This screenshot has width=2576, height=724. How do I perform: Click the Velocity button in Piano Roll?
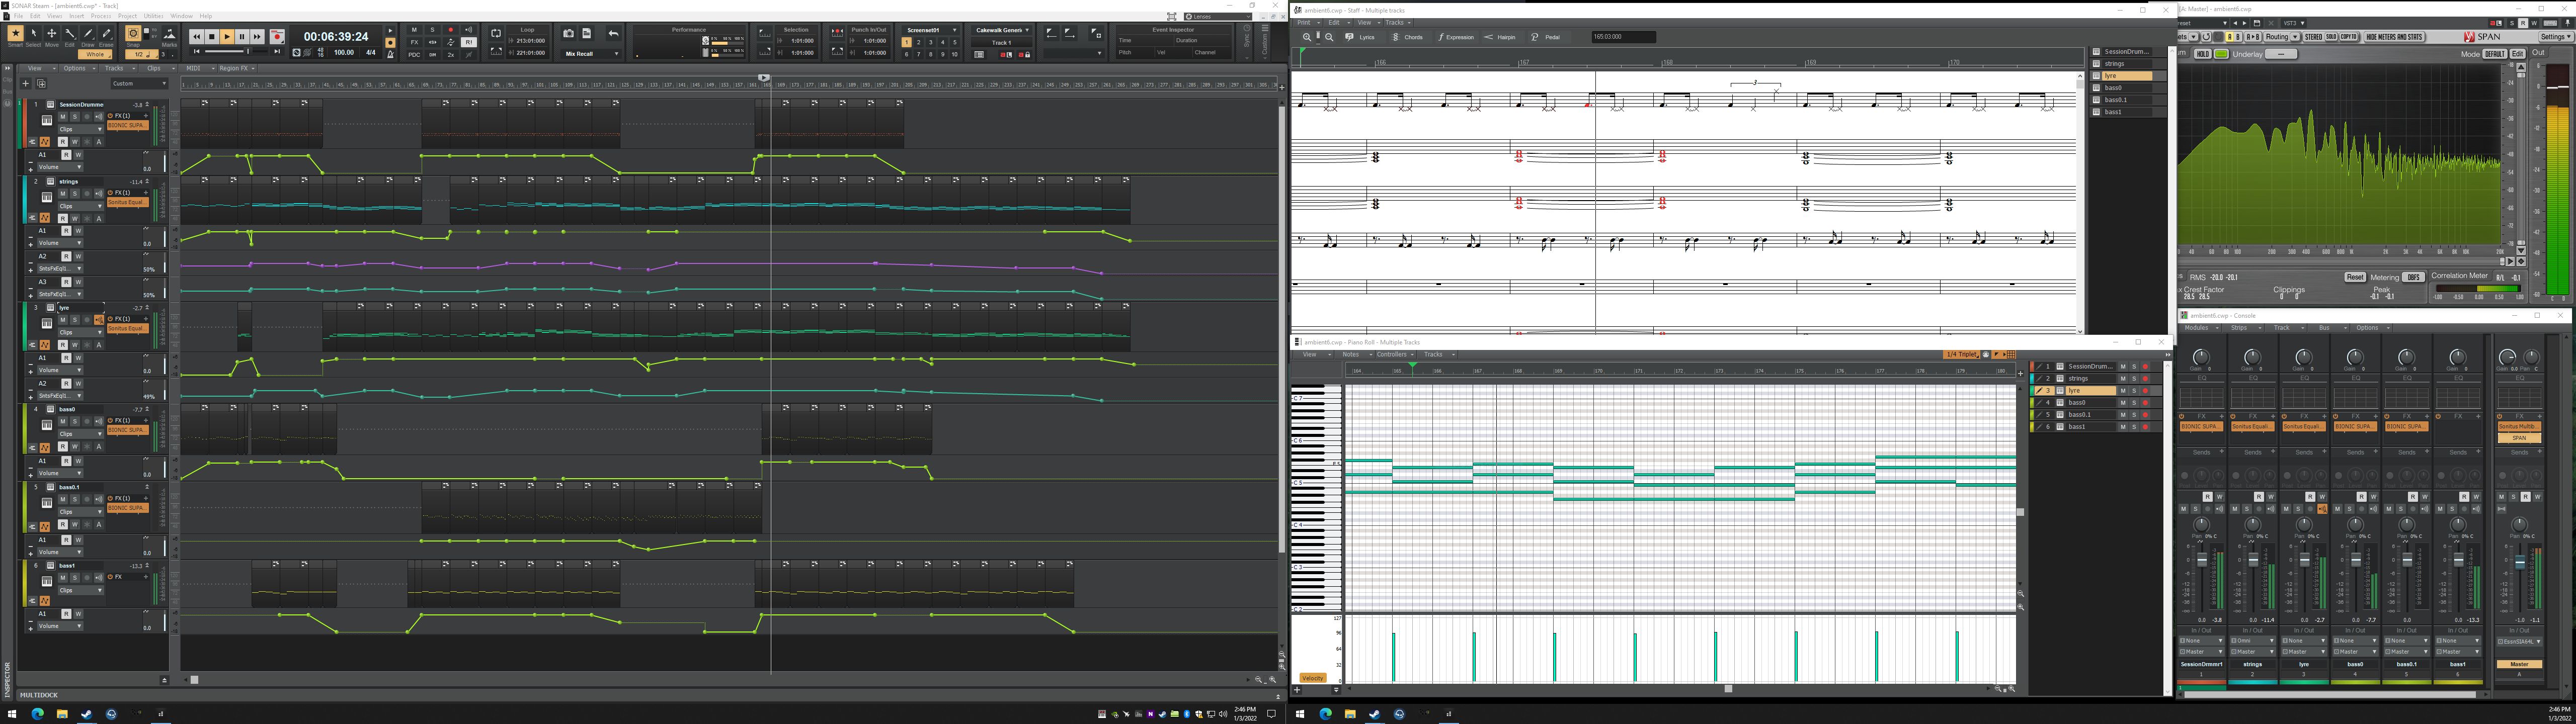click(x=1312, y=678)
